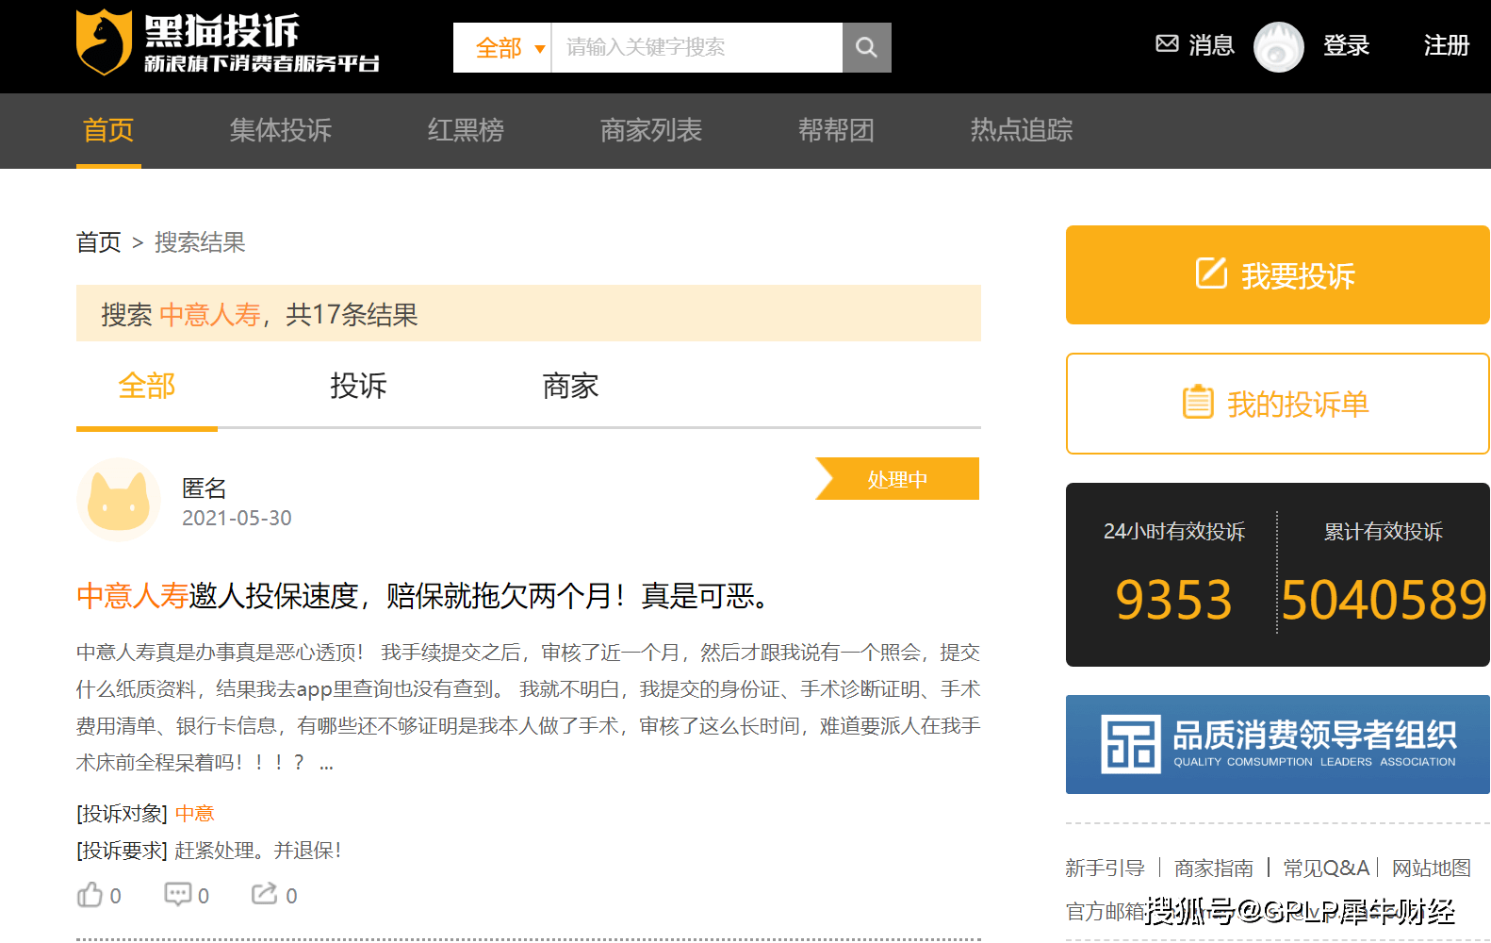Click 首页 in the breadcrumb
The height and width of the screenshot is (943, 1491).
(99, 242)
